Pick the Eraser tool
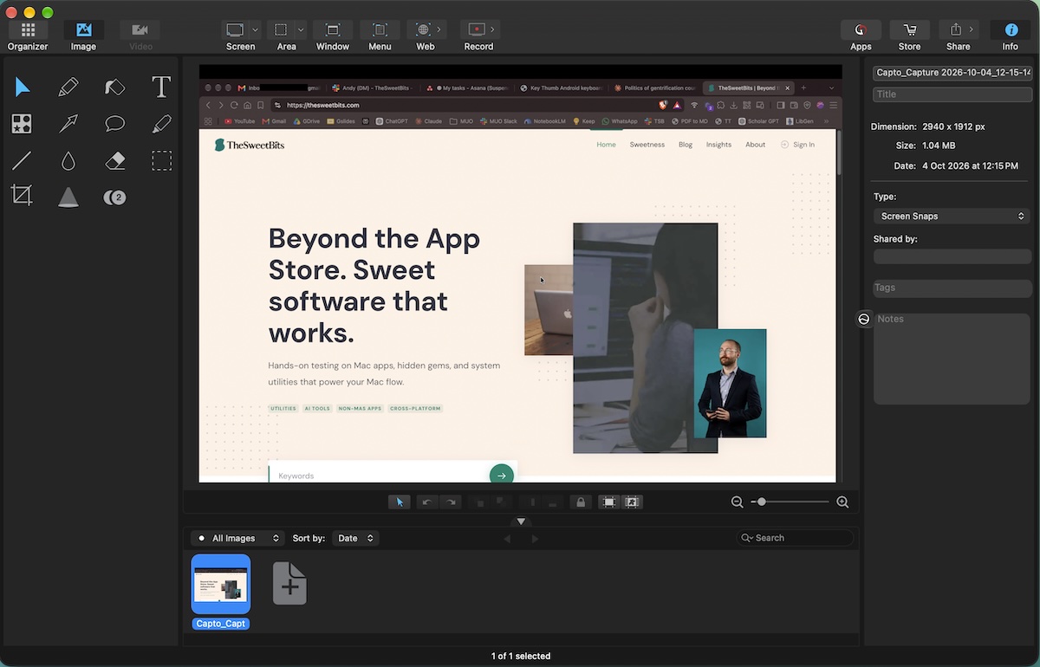The image size is (1040, 667). point(115,160)
